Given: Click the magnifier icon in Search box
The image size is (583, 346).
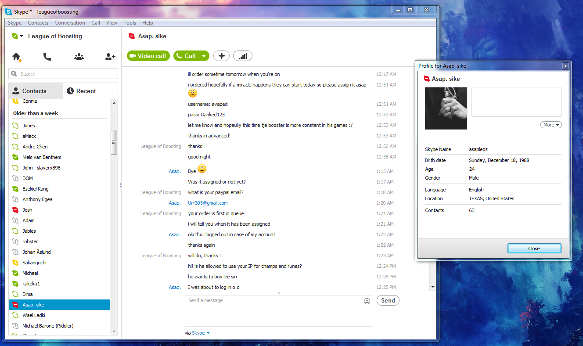Looking at the screenshot, I should [14, 74].
